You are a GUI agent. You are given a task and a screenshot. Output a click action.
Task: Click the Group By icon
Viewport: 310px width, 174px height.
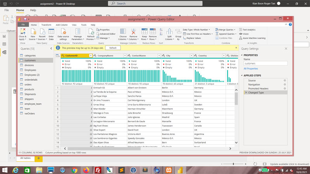pyautogui.click(x=178, y=34)
